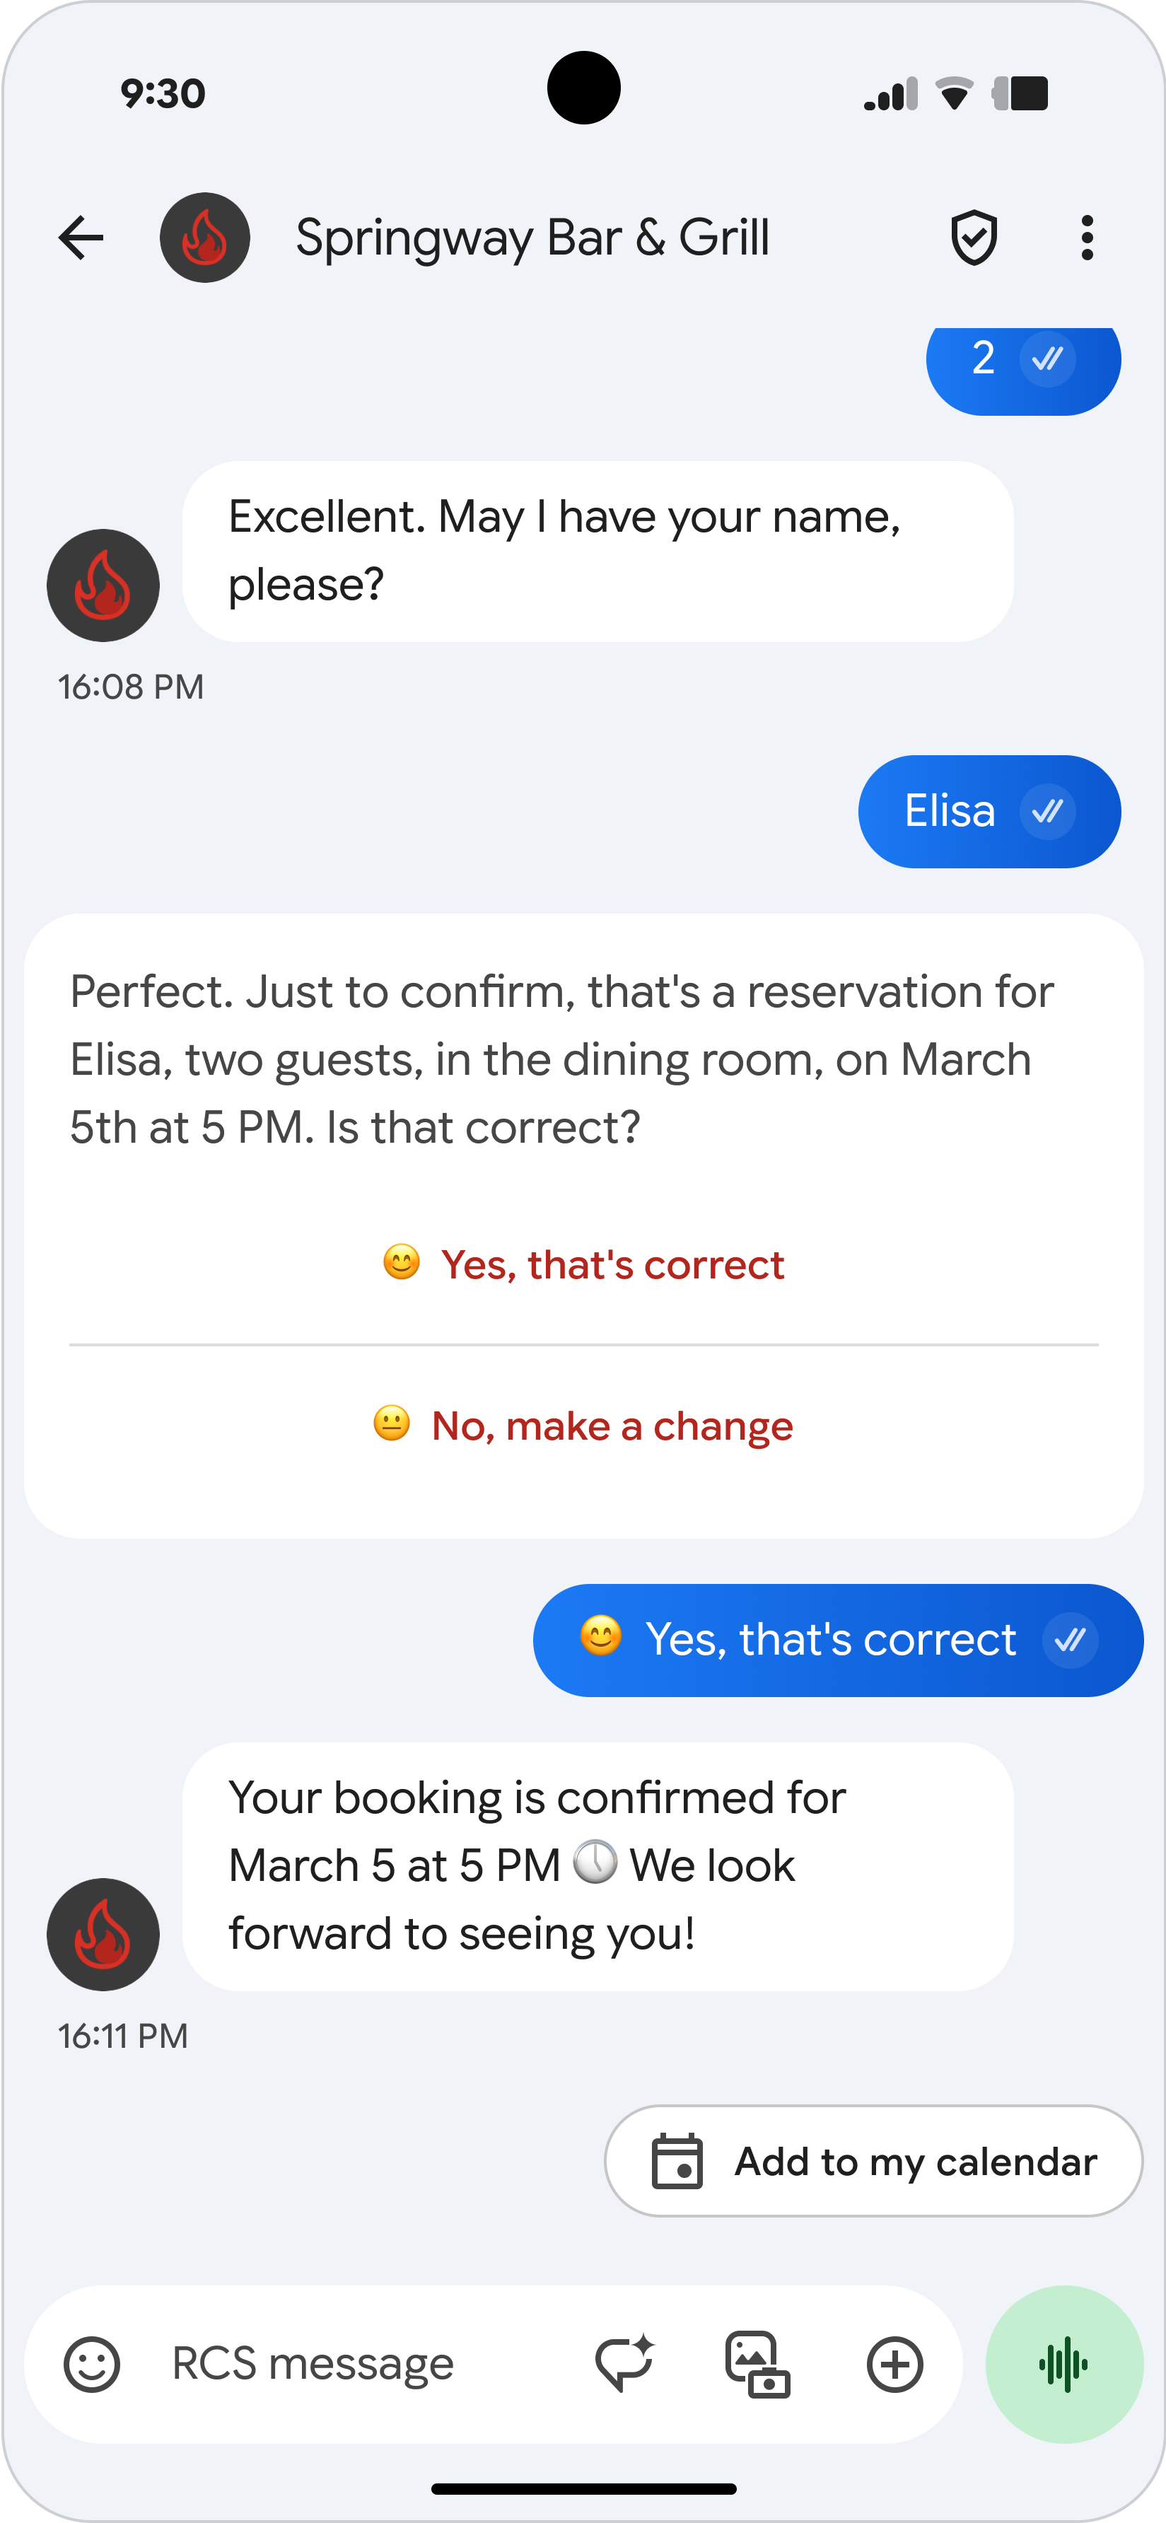
Task: Open the emoji picker in the message bar
Action: pyautogui.click(x=92, y=2365)
